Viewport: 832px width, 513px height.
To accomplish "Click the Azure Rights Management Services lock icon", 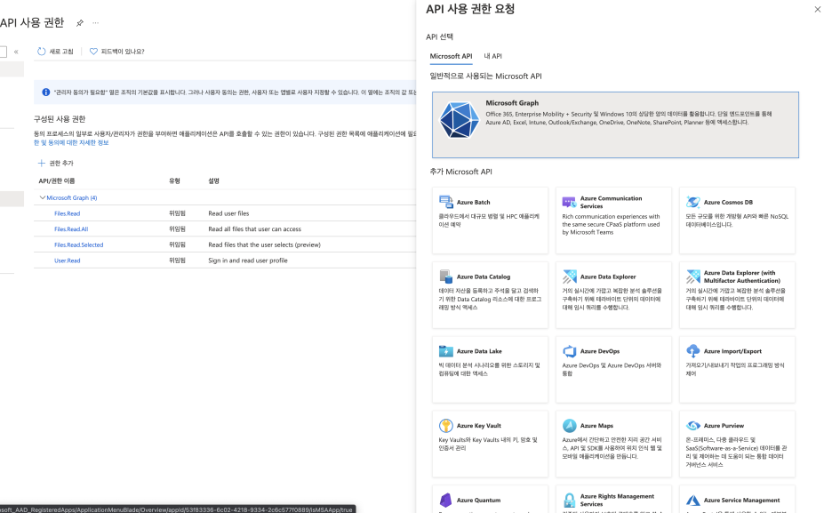I will click(570, 501).
